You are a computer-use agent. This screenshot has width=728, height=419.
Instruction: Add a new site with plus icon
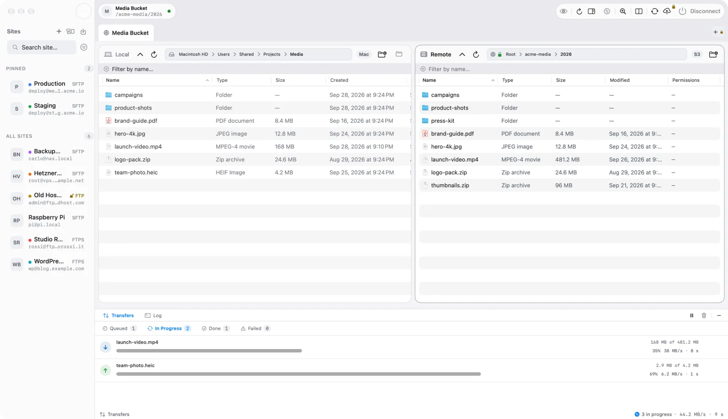point(59,31)
